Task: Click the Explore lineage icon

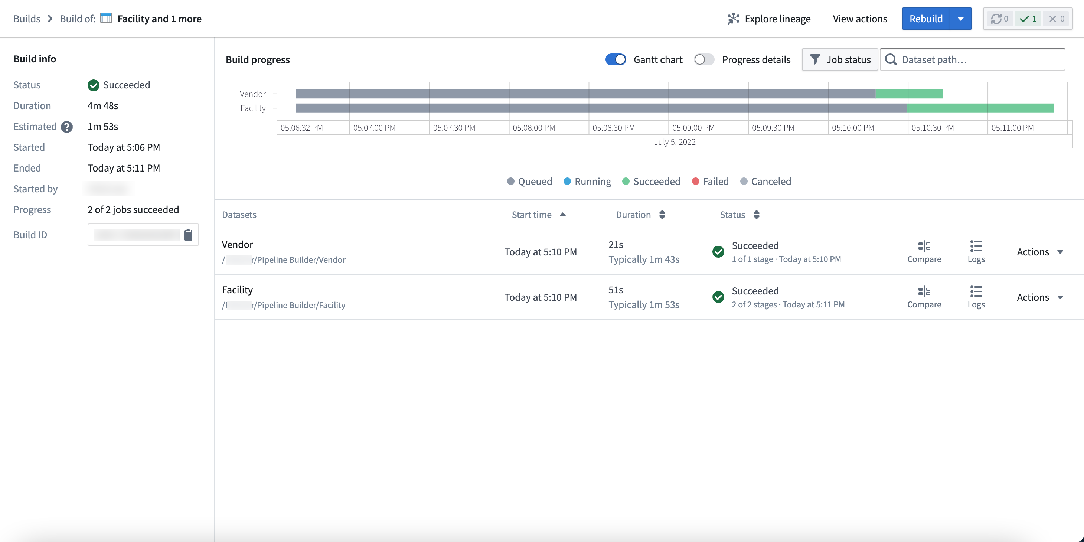Action: [x=733, y=19]
